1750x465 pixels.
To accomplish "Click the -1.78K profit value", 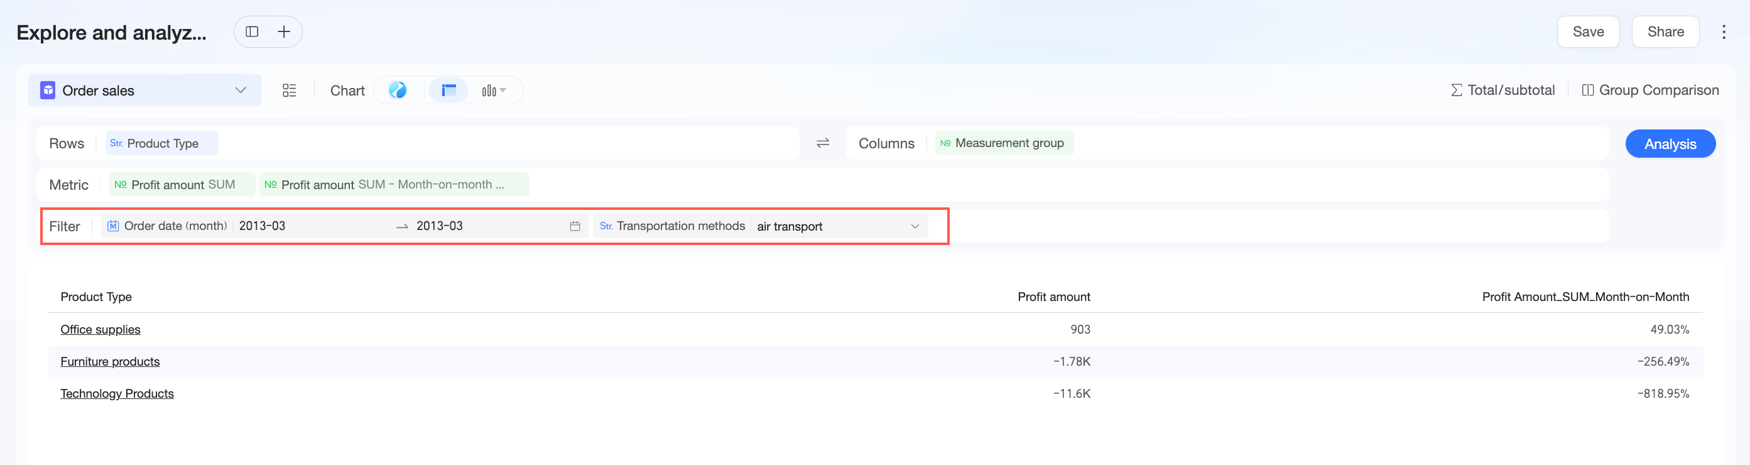I will 1072,362.
